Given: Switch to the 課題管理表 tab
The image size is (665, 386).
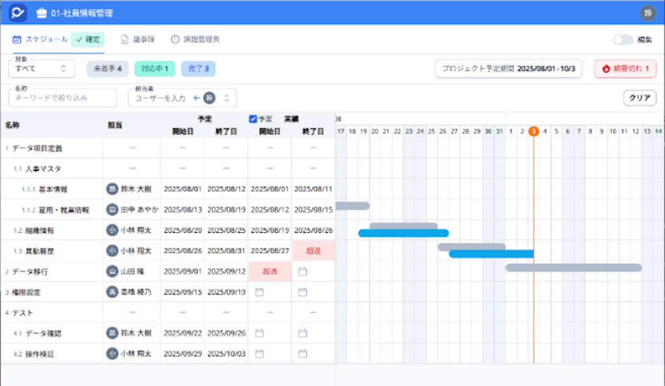Looking at the screenshot, I should (x=195, y=40).
